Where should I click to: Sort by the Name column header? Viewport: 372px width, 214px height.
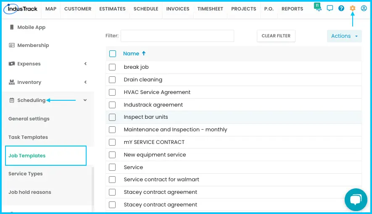pos(131,54)
